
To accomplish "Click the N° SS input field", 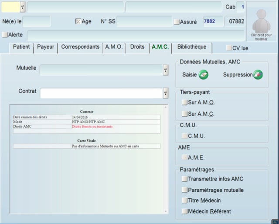I will click(x=144, y=21).
